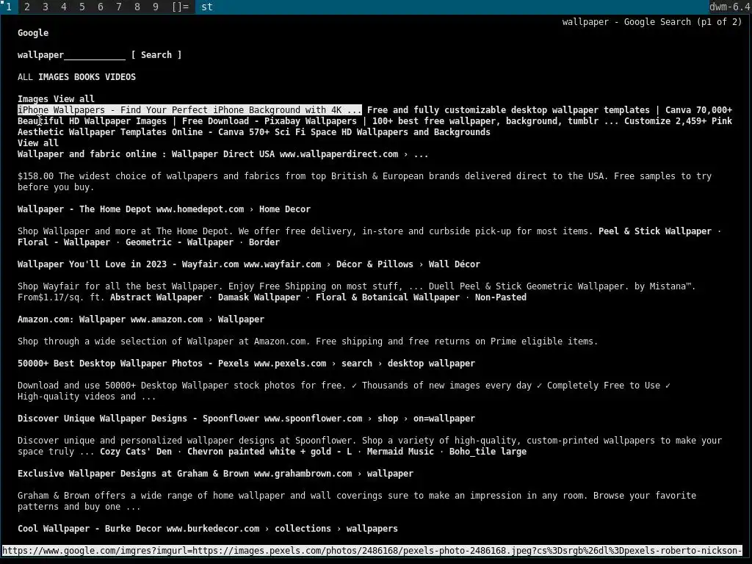Open Mermaid Music sublink

pos(400,452)
